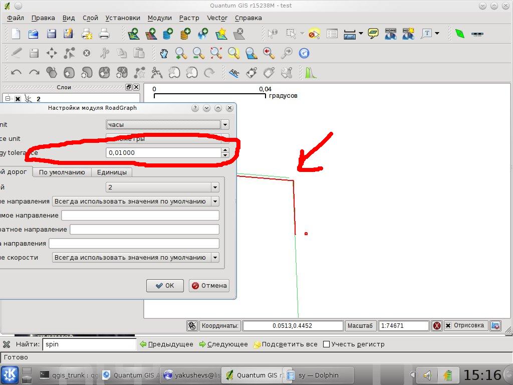Select the Measure line tool
Viewport: 513px width, 385px height.
click(350, 34)
